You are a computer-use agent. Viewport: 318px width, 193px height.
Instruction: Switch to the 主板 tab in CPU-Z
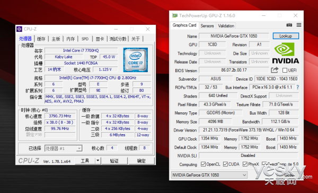(x=56, y=39)
